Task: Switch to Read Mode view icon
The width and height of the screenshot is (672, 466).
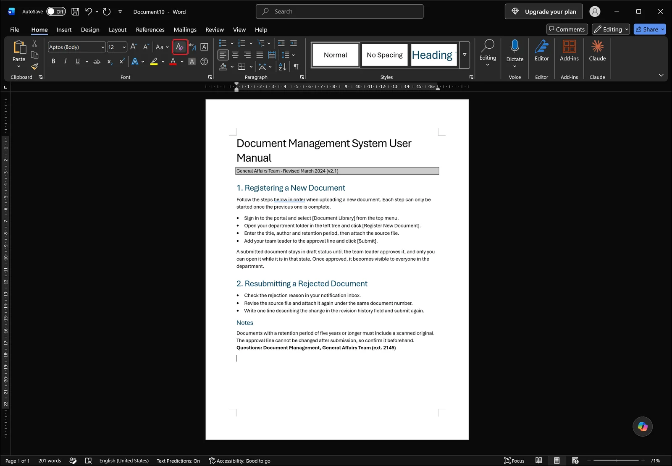Action: point(538,461)
